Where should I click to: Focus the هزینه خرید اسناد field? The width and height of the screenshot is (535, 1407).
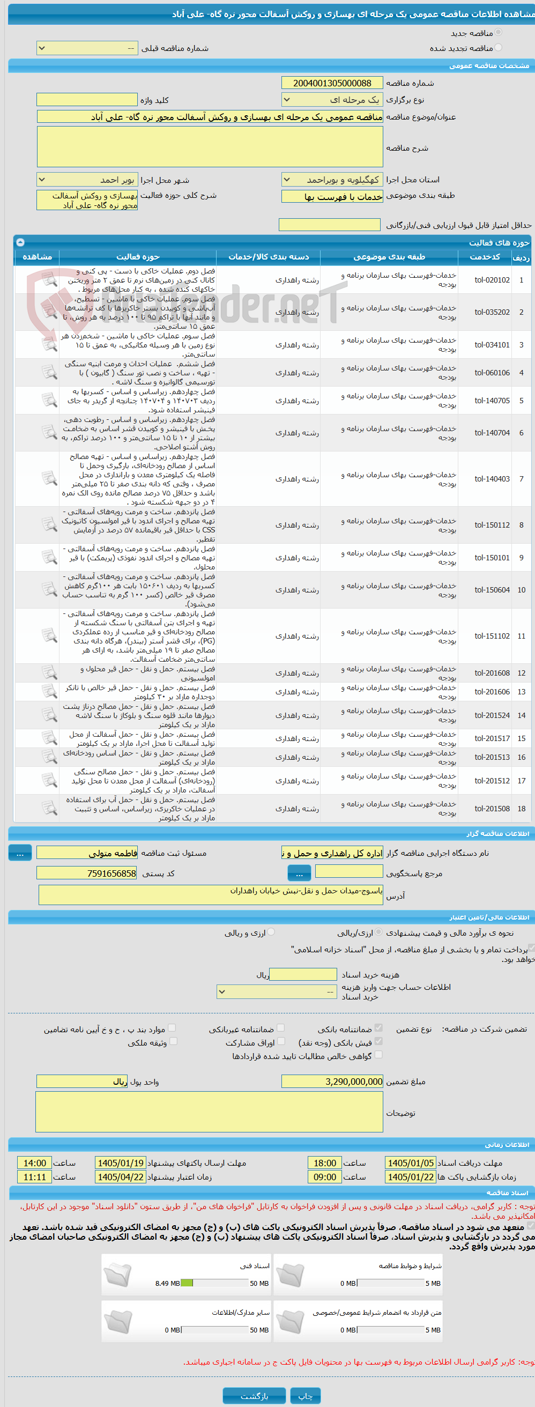[303, 974]
